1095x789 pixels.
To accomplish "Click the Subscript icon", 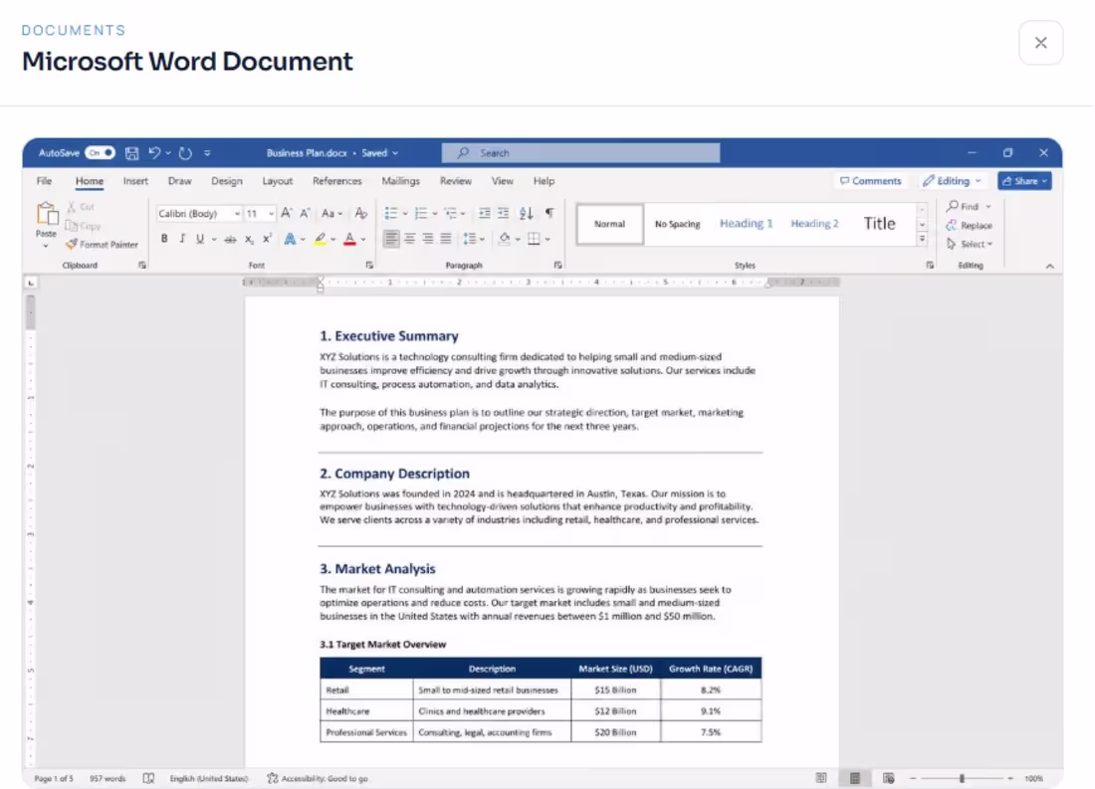I will point(249,240).
